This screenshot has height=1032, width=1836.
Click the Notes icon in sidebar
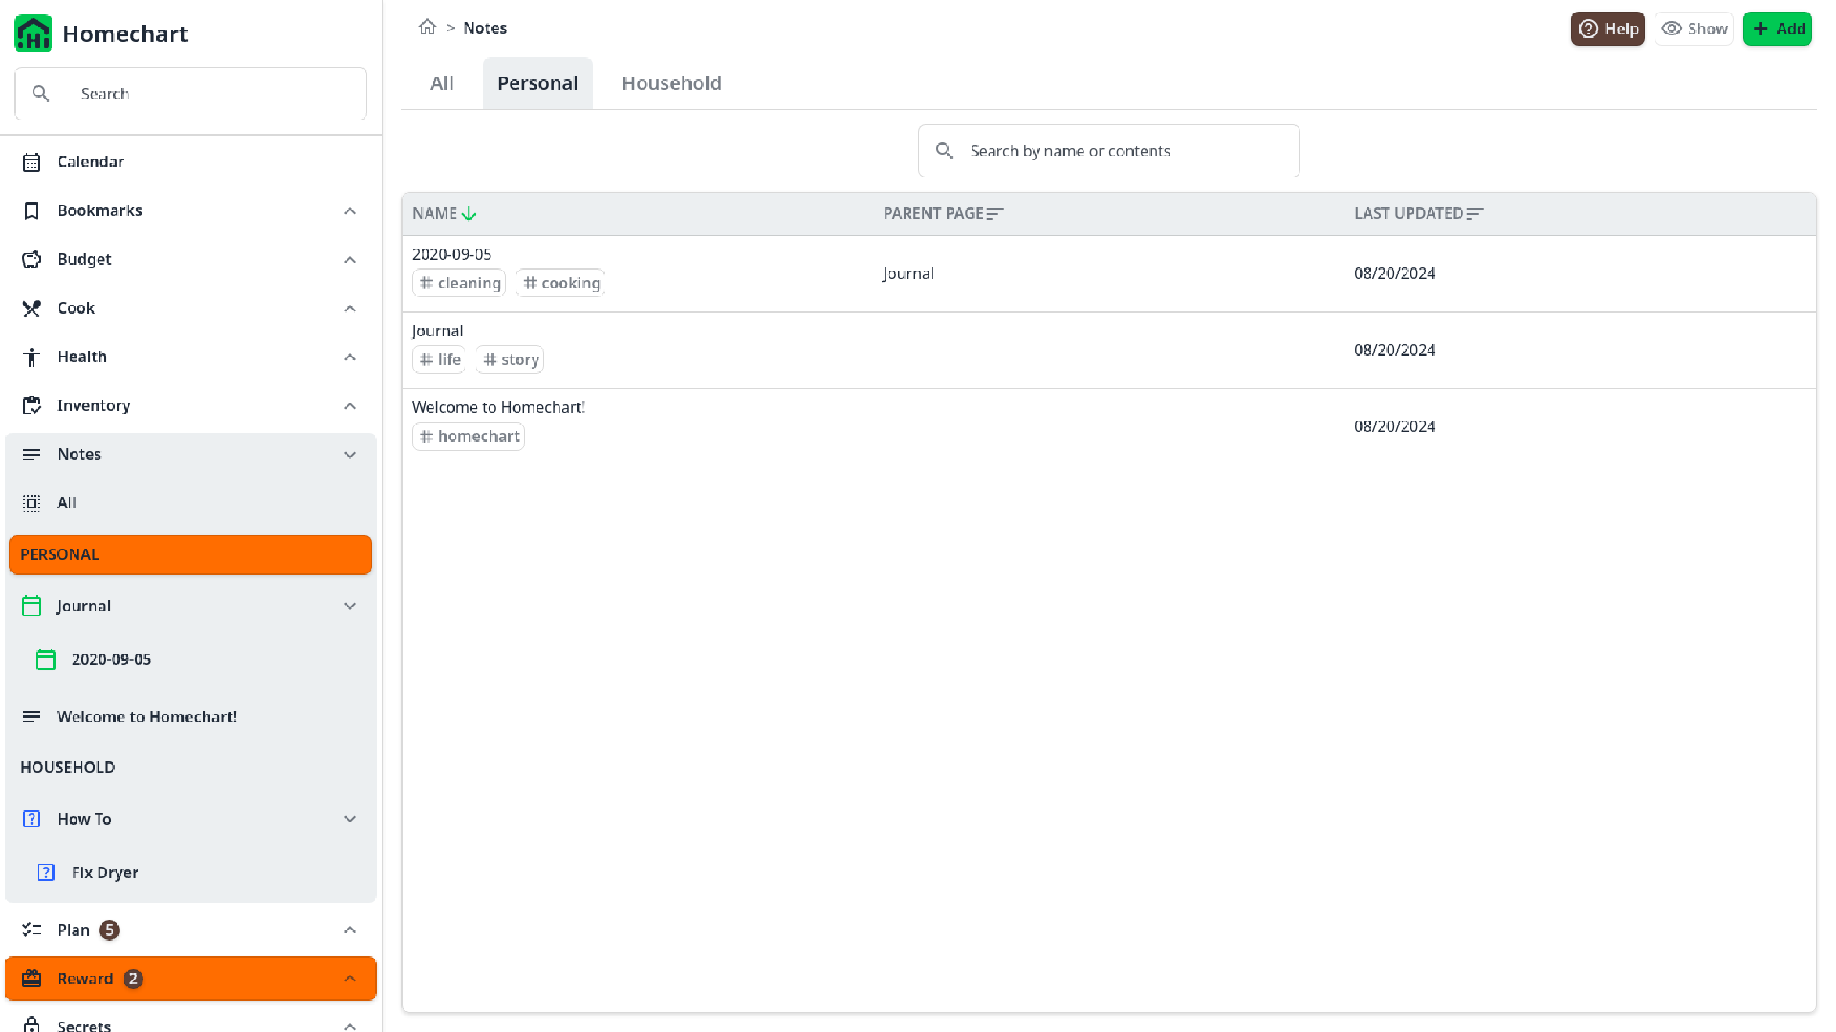pos(31,453)
